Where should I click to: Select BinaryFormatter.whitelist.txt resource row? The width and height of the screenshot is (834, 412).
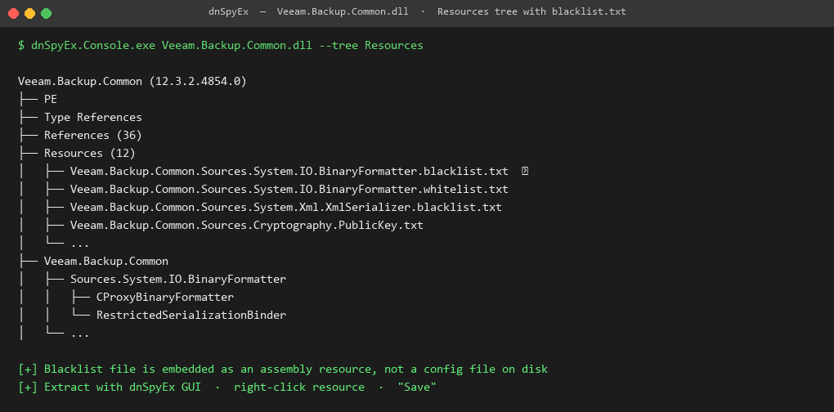tap(289, 190)
